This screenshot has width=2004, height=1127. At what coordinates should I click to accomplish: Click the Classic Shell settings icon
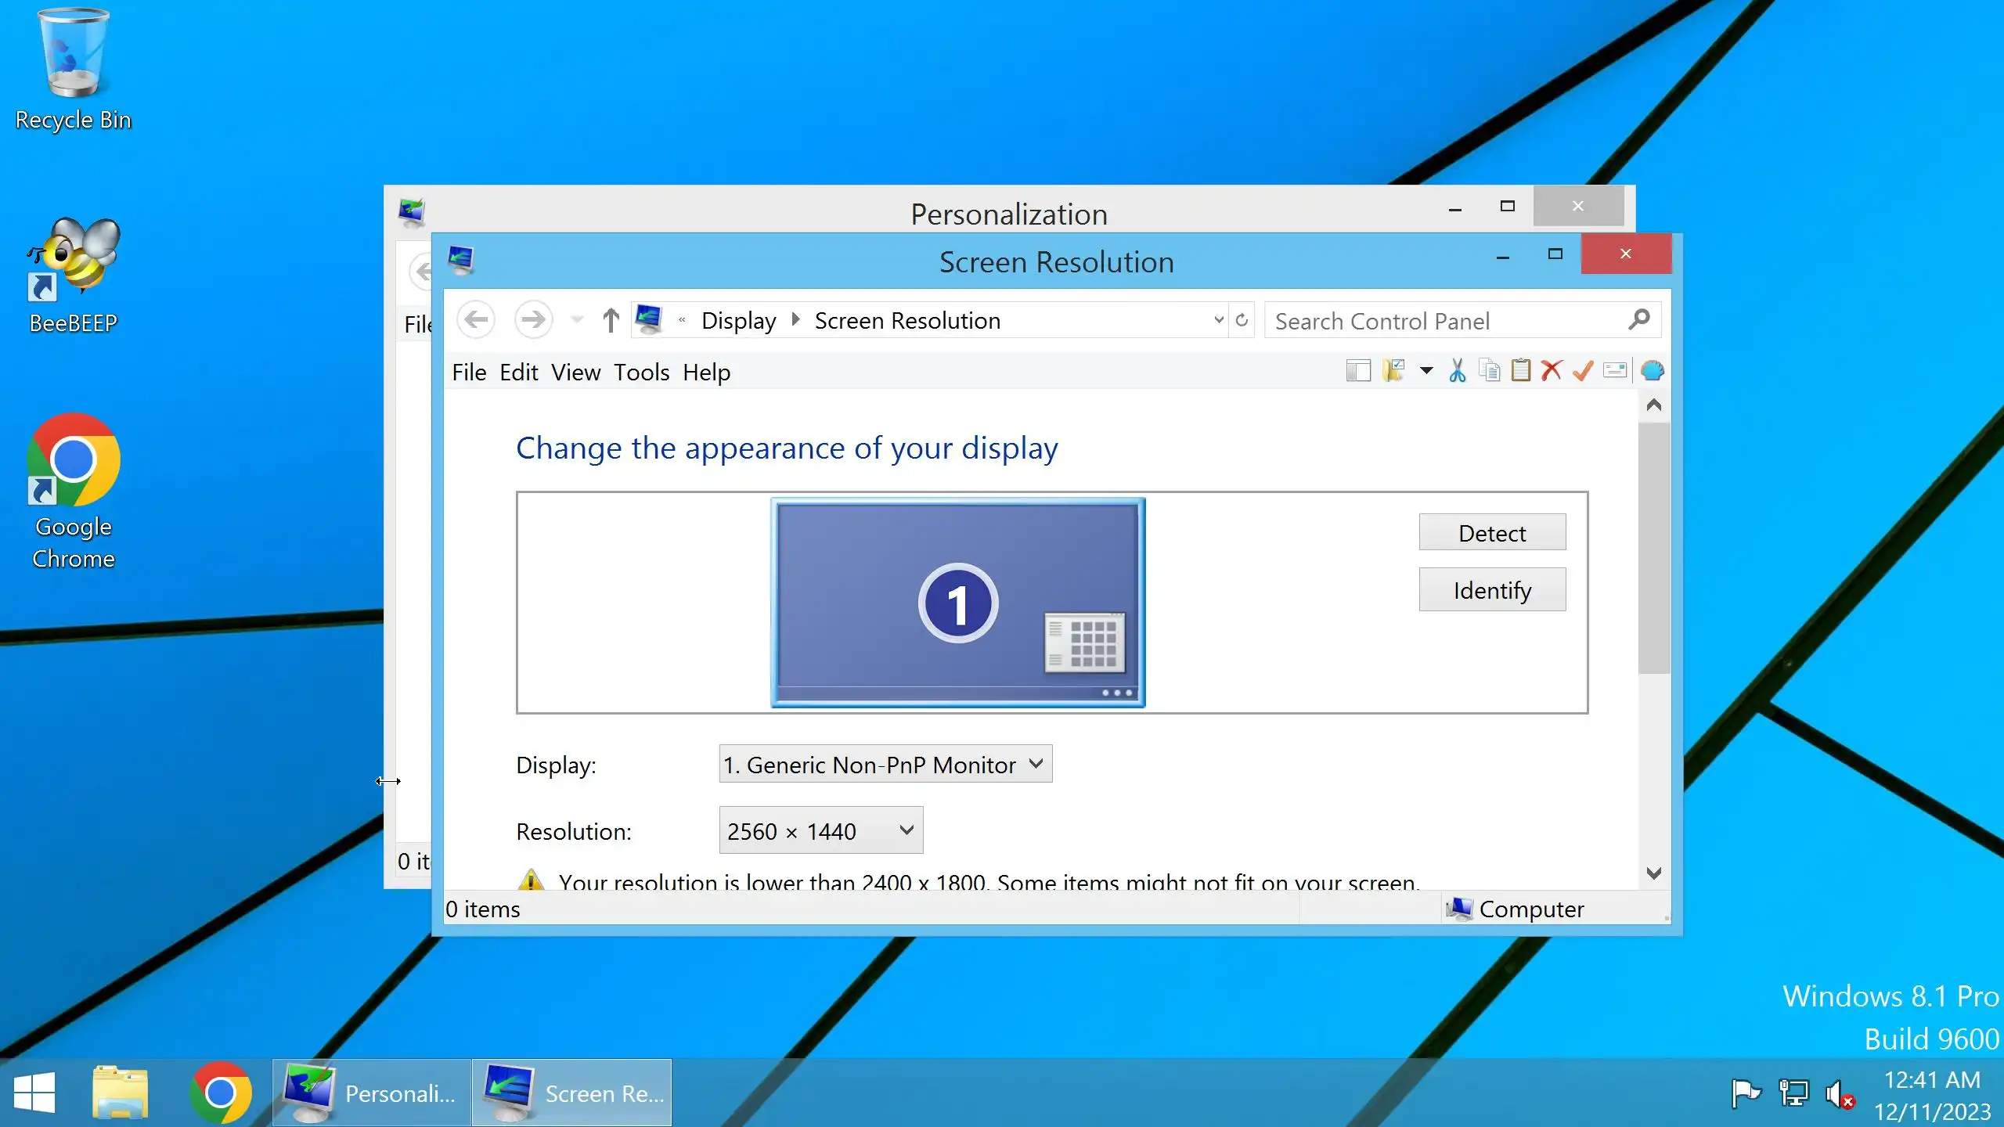tap(1652, 371)
